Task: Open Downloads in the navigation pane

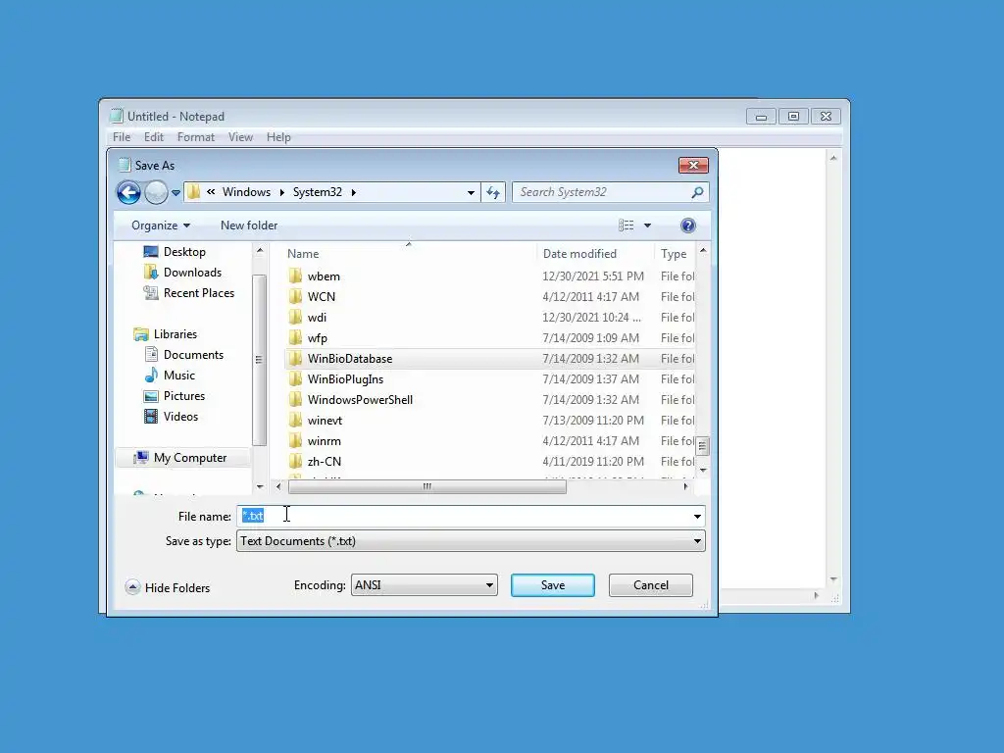Action: click(182, 273)
